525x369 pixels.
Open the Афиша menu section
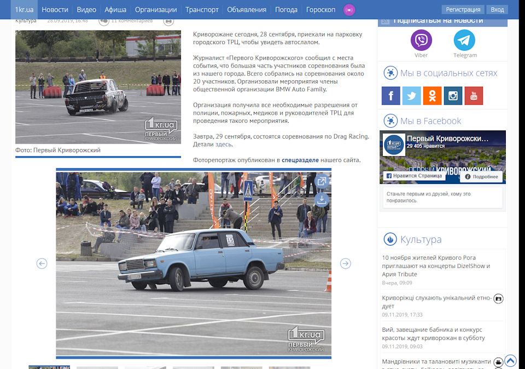click(115, 10)
